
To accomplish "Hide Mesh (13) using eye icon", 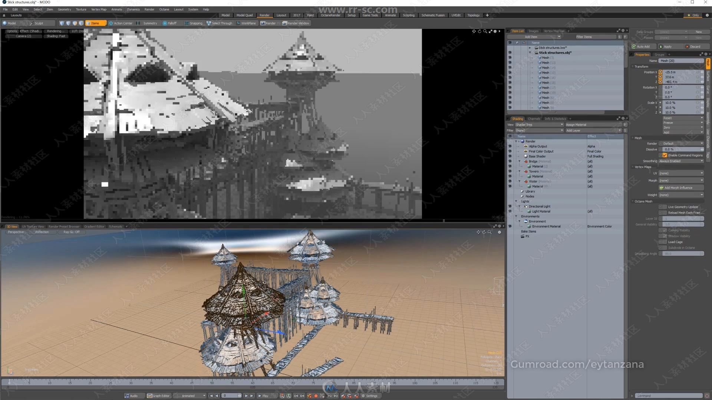I will tap(510, 63).
